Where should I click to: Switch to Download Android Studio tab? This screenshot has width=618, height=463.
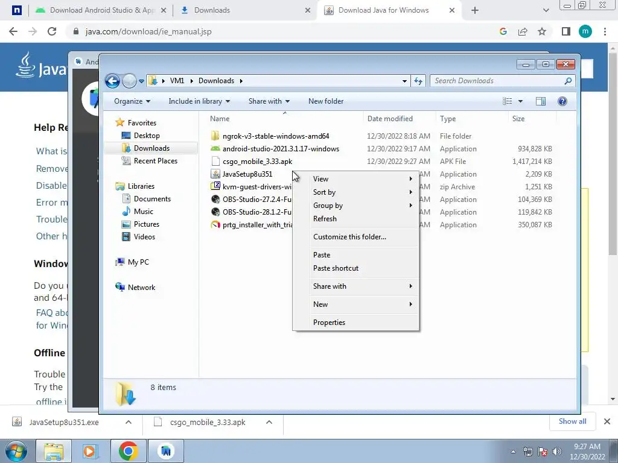[101, 10]
